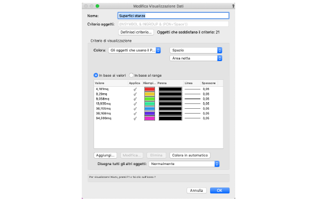317x202 pixels.
Task: Select the 13,935mq value row
Action: pyautogui.click(x=158, y=104)
